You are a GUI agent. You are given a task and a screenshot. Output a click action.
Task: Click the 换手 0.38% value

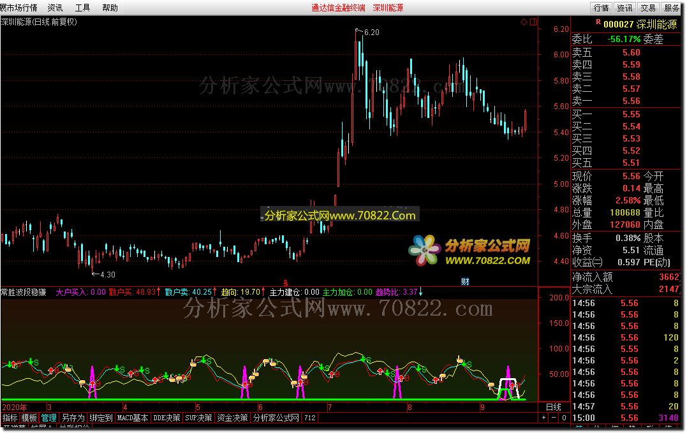point(628,238)
